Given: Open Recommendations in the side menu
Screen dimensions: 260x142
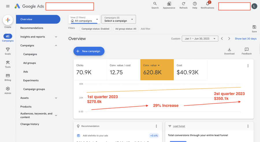Looking at the screenshot, I should coord(32,28).
